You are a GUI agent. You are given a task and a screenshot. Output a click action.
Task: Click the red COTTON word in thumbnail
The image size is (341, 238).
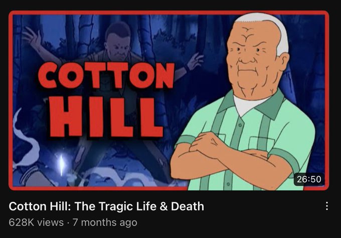click(x=106, y=75)
